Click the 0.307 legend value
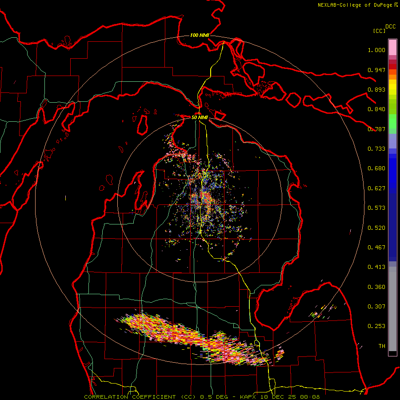The width and height of the screenshot is (400, 400). pyautogui.click(x=376, y=306)
